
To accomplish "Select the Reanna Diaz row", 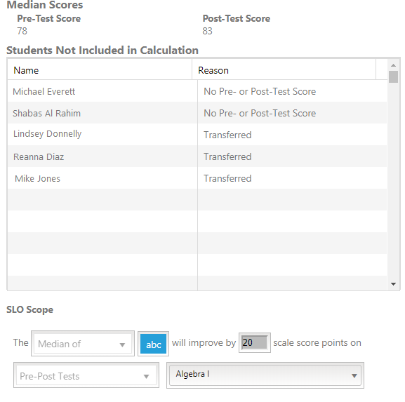I will pyautogui.click(x=197, y=156).
